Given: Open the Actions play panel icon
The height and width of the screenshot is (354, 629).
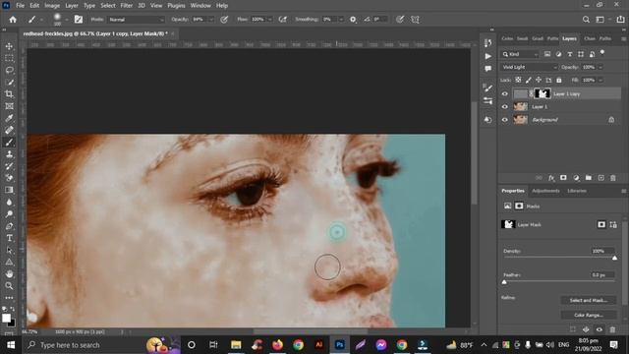Looking at the screenshot, I should click(x=487, y=56).
